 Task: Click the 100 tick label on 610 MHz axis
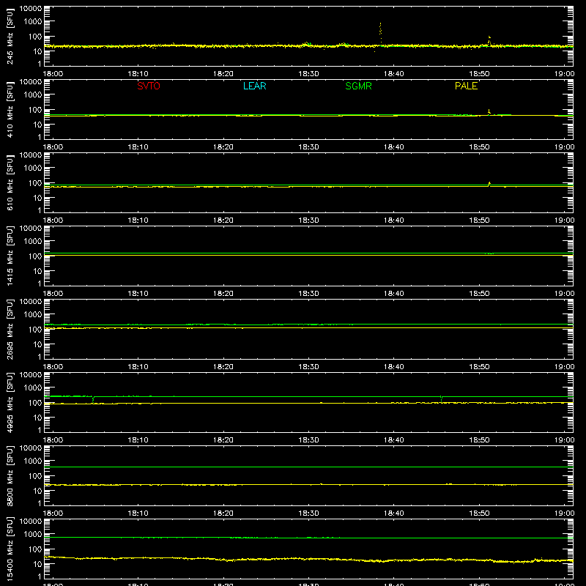(35, 183)
